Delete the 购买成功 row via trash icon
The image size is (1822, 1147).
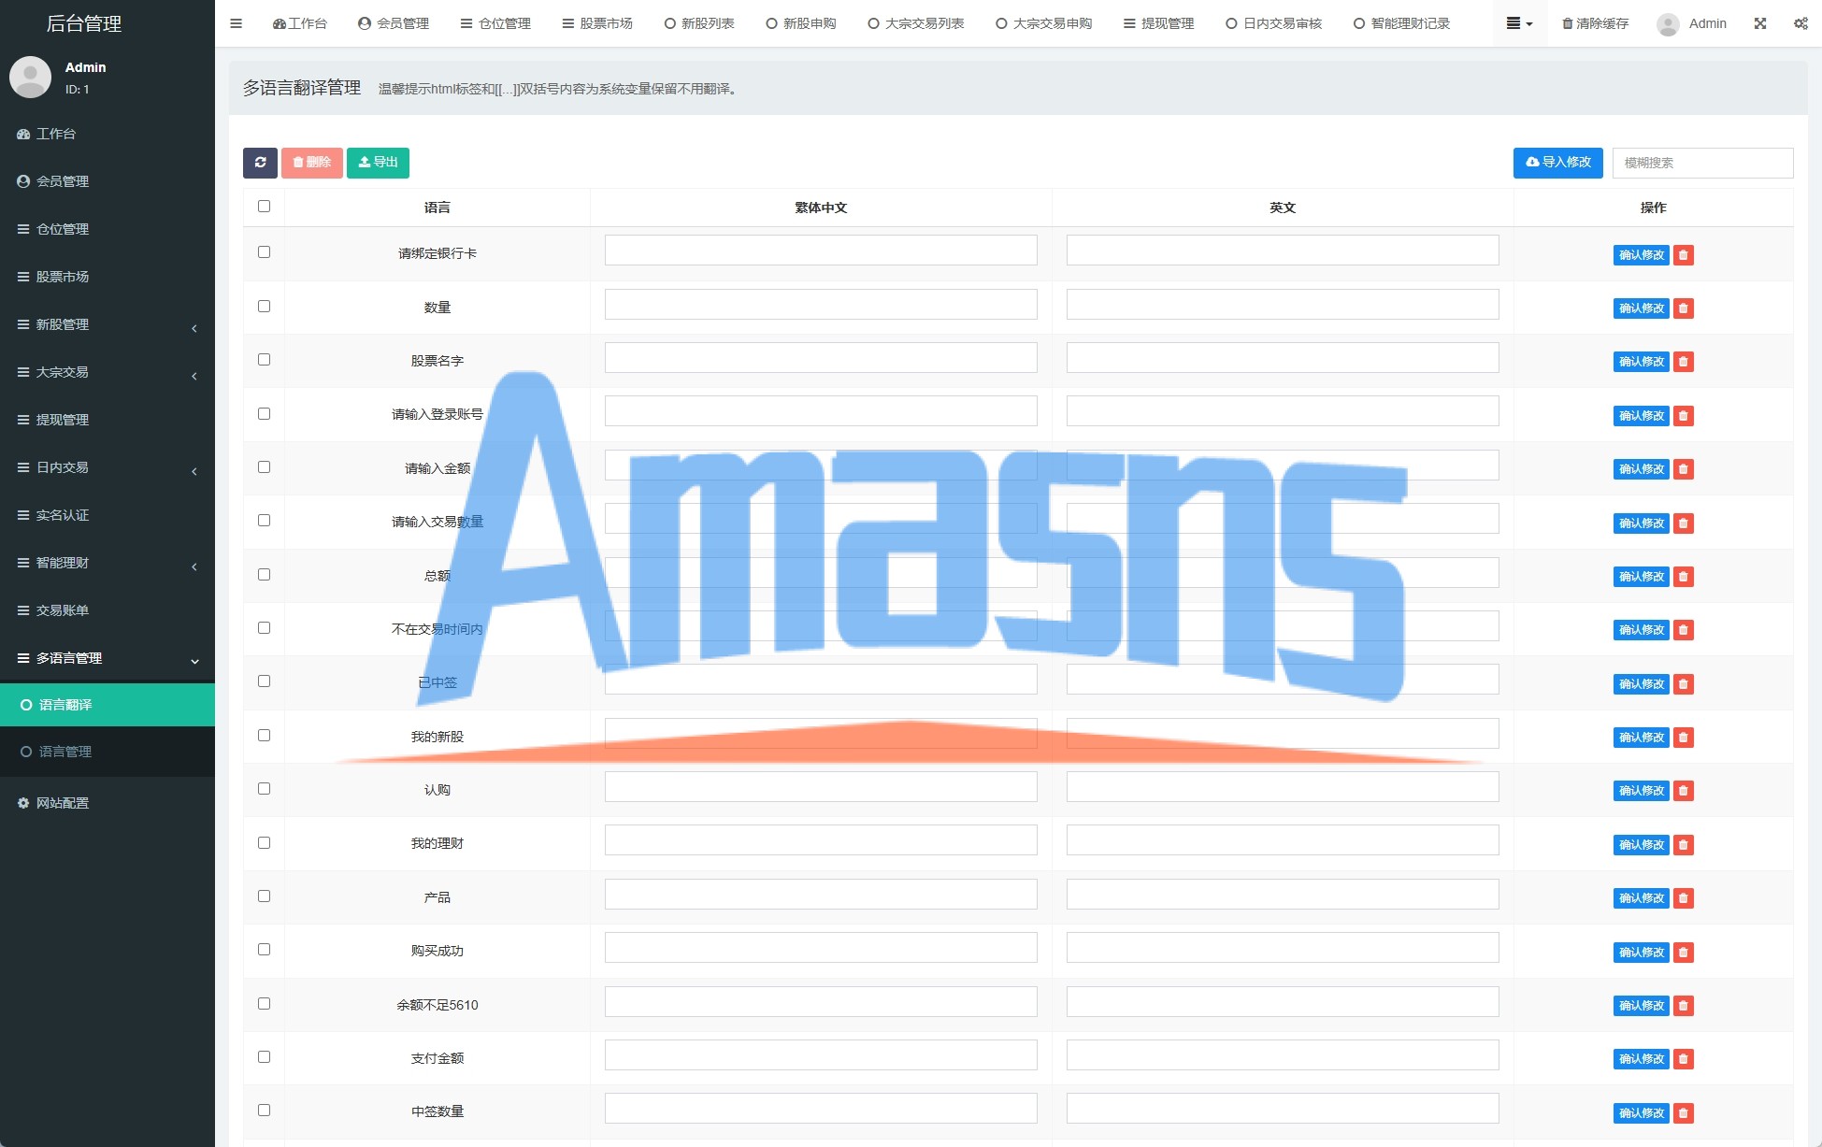pyautogui.click(x=1684, y=953)
